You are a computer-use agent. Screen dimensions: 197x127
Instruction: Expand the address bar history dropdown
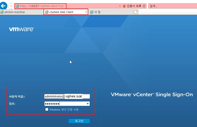click(120, 6)
